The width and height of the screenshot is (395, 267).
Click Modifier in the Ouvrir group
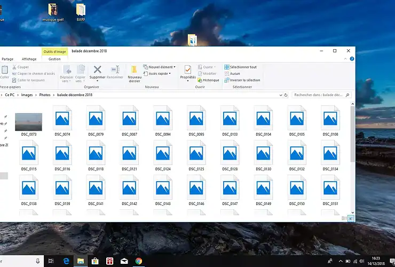pos(207,74)
